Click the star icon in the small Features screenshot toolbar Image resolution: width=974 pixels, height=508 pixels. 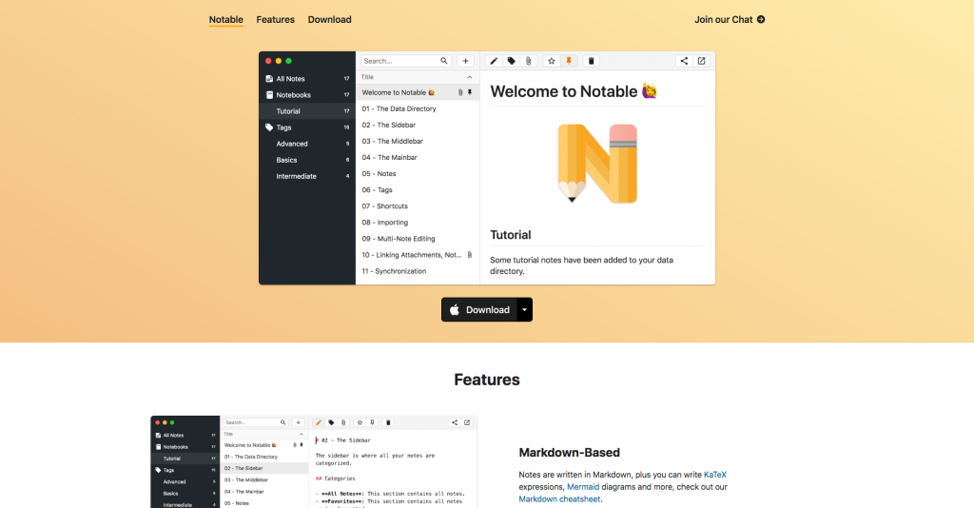click(x=360, y=422)
